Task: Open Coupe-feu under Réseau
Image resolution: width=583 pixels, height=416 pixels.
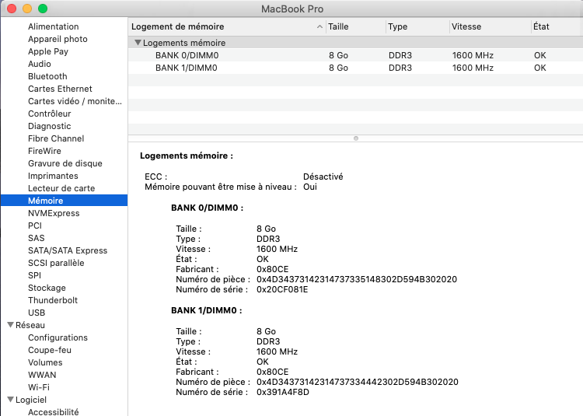Action: tap(50, 350)
